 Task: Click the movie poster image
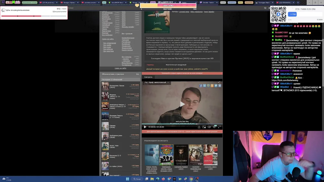157,22
